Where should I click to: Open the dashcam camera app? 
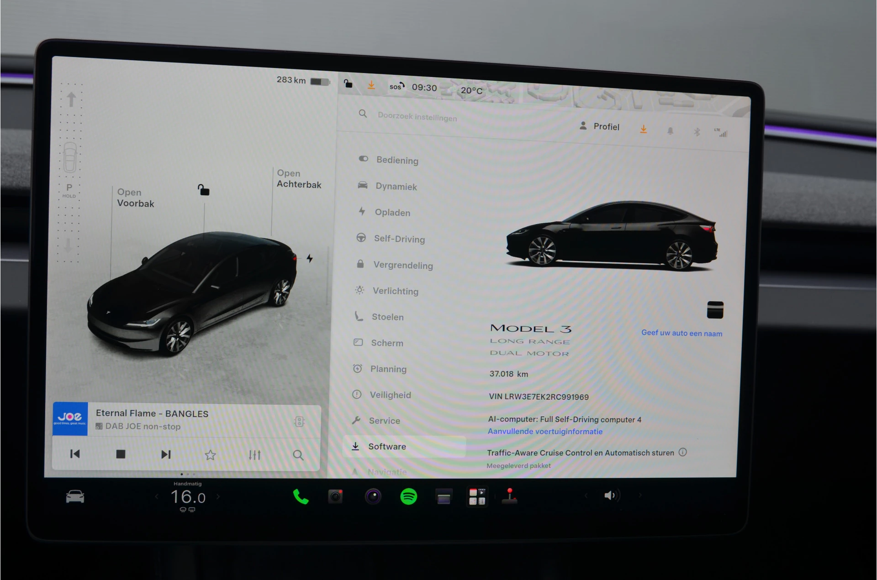(x=336, y=496)
